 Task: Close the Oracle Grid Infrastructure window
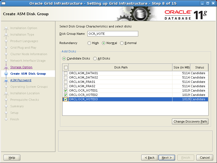(x=213, y=3)
